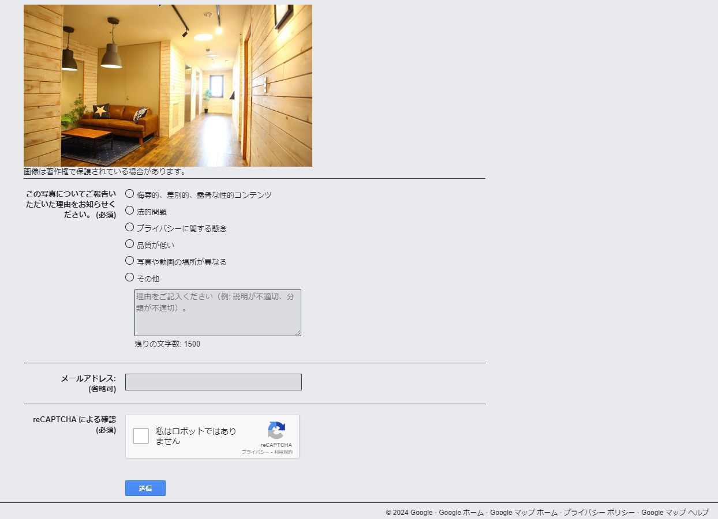Open the Google ホーム footer link

[x=461, y=513]
